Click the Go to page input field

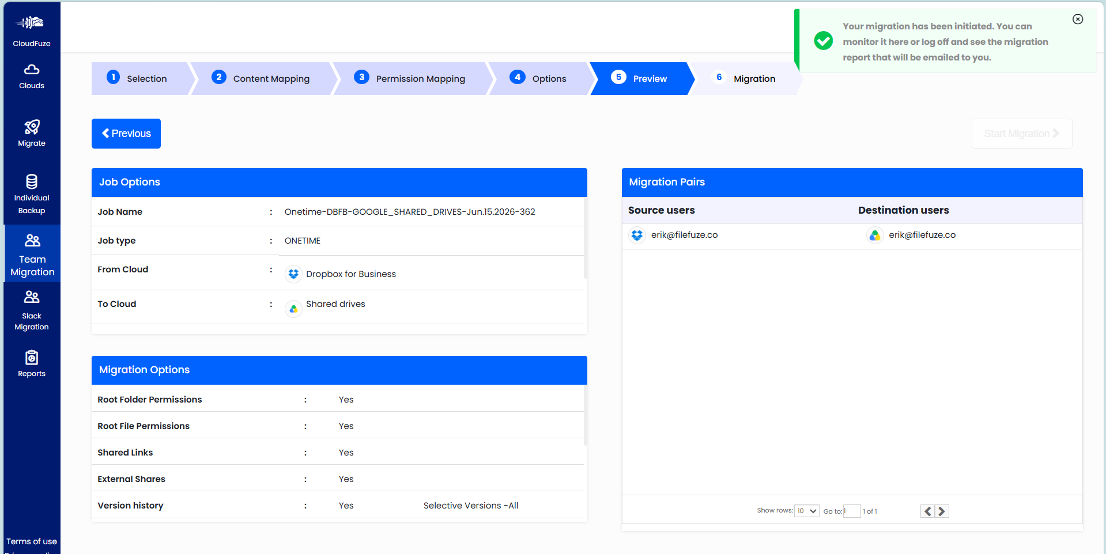click(x=852, y=511)
